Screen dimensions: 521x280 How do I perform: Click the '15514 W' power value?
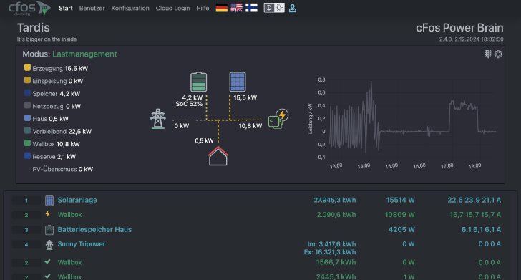400,201
